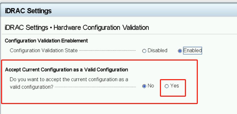Choose the Yes radio button circle
237x114 pixels.
pyautogui.click(x=167, y=86)
